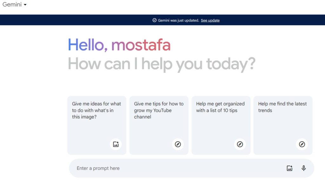
Task: Click compass icon on get organized card
Action: [240, 144]
